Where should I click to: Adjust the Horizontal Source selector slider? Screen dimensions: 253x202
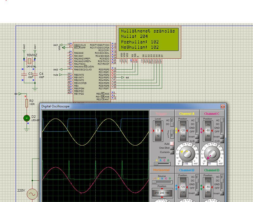(x=162, y=182)
